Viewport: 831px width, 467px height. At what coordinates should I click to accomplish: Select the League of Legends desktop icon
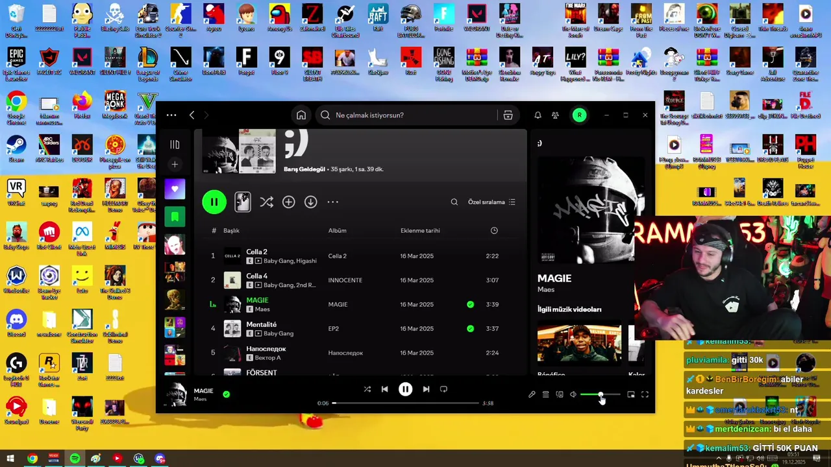pos(148,64)
